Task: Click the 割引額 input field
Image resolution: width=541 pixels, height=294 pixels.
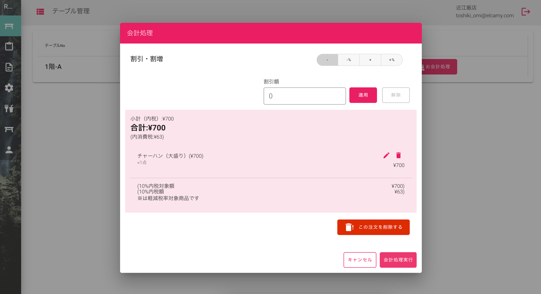Action: coord(305,96)
